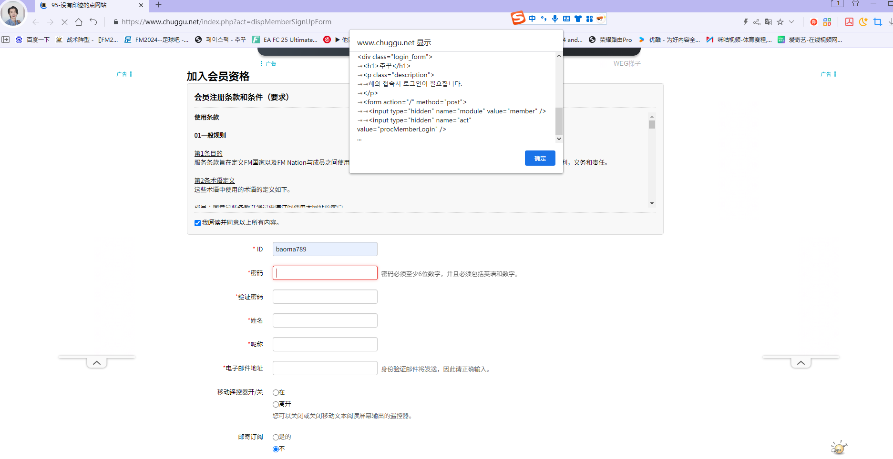Open the PDF tool icon

(x=849, y=22)
